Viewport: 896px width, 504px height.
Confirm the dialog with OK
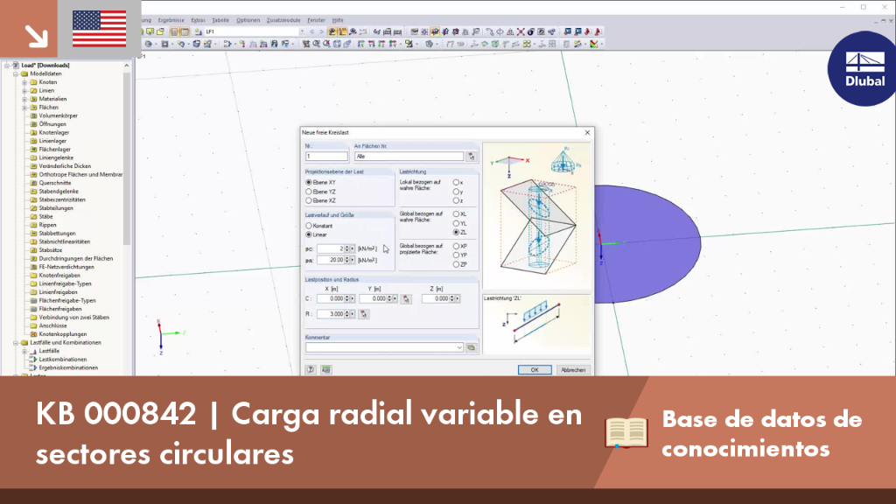click(535, 370)
